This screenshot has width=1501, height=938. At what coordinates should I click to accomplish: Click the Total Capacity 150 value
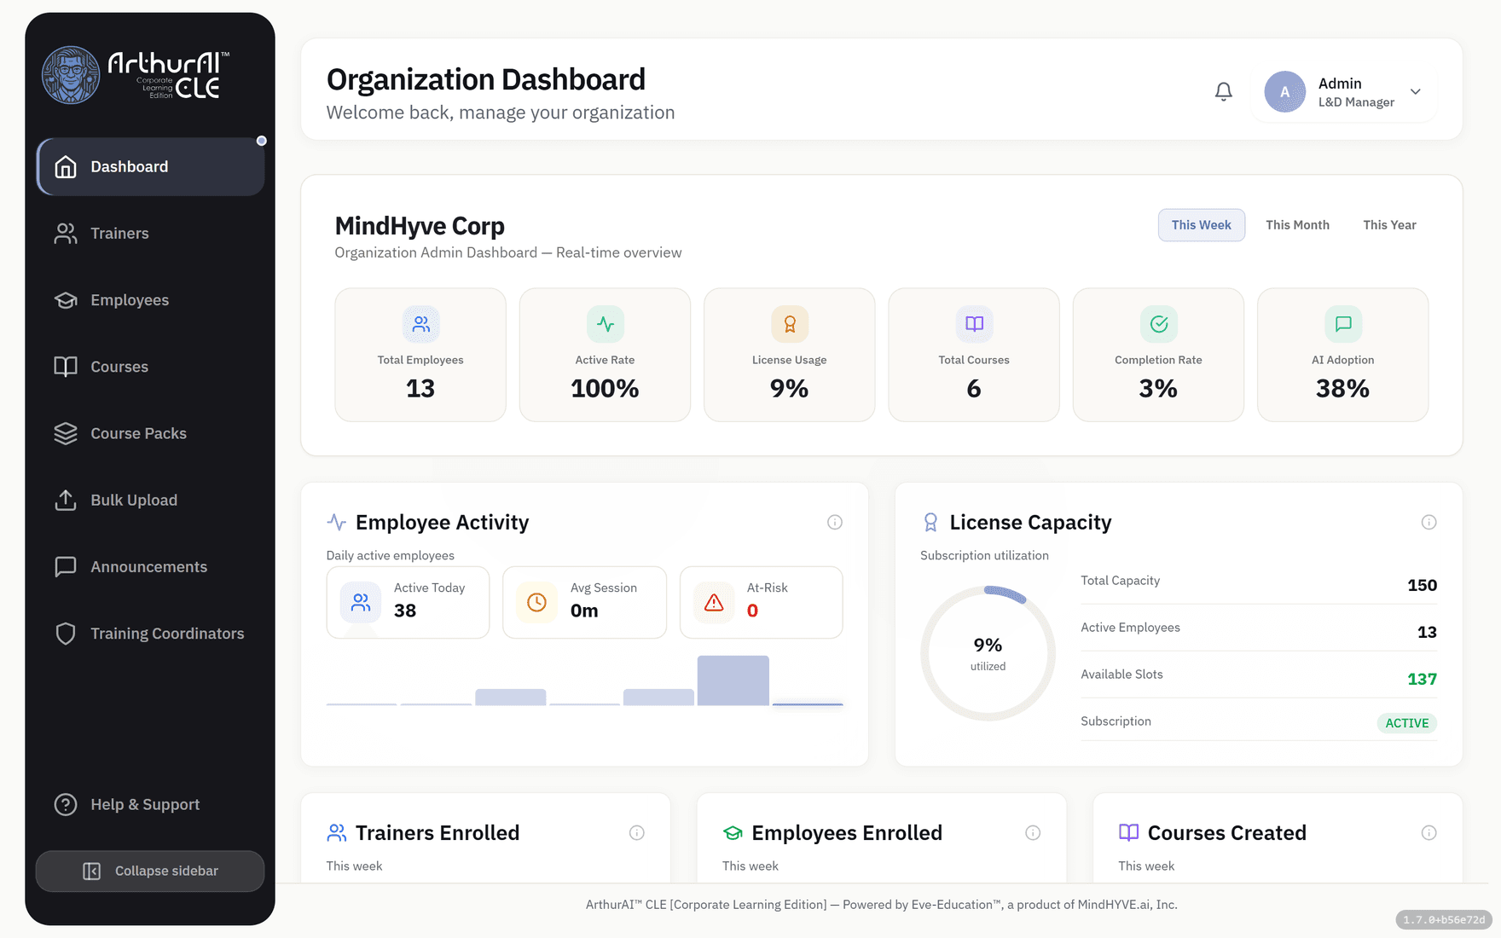1422,585
